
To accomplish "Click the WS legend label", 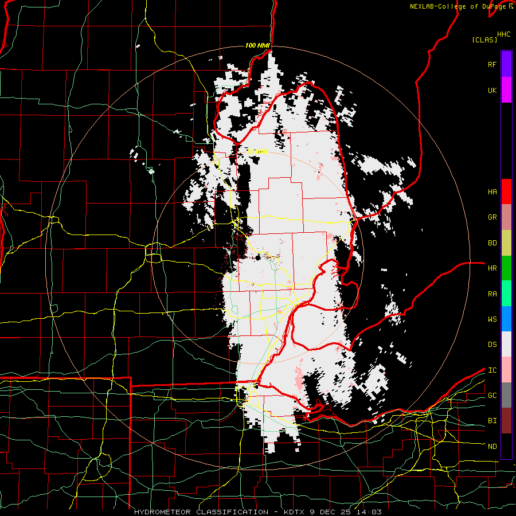I will (x=492, y=319).
